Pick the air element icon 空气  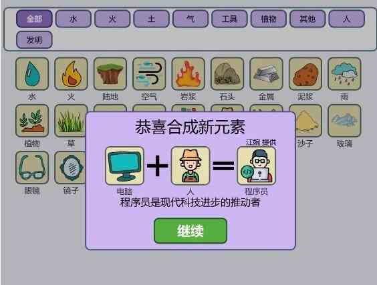(149, 73)
